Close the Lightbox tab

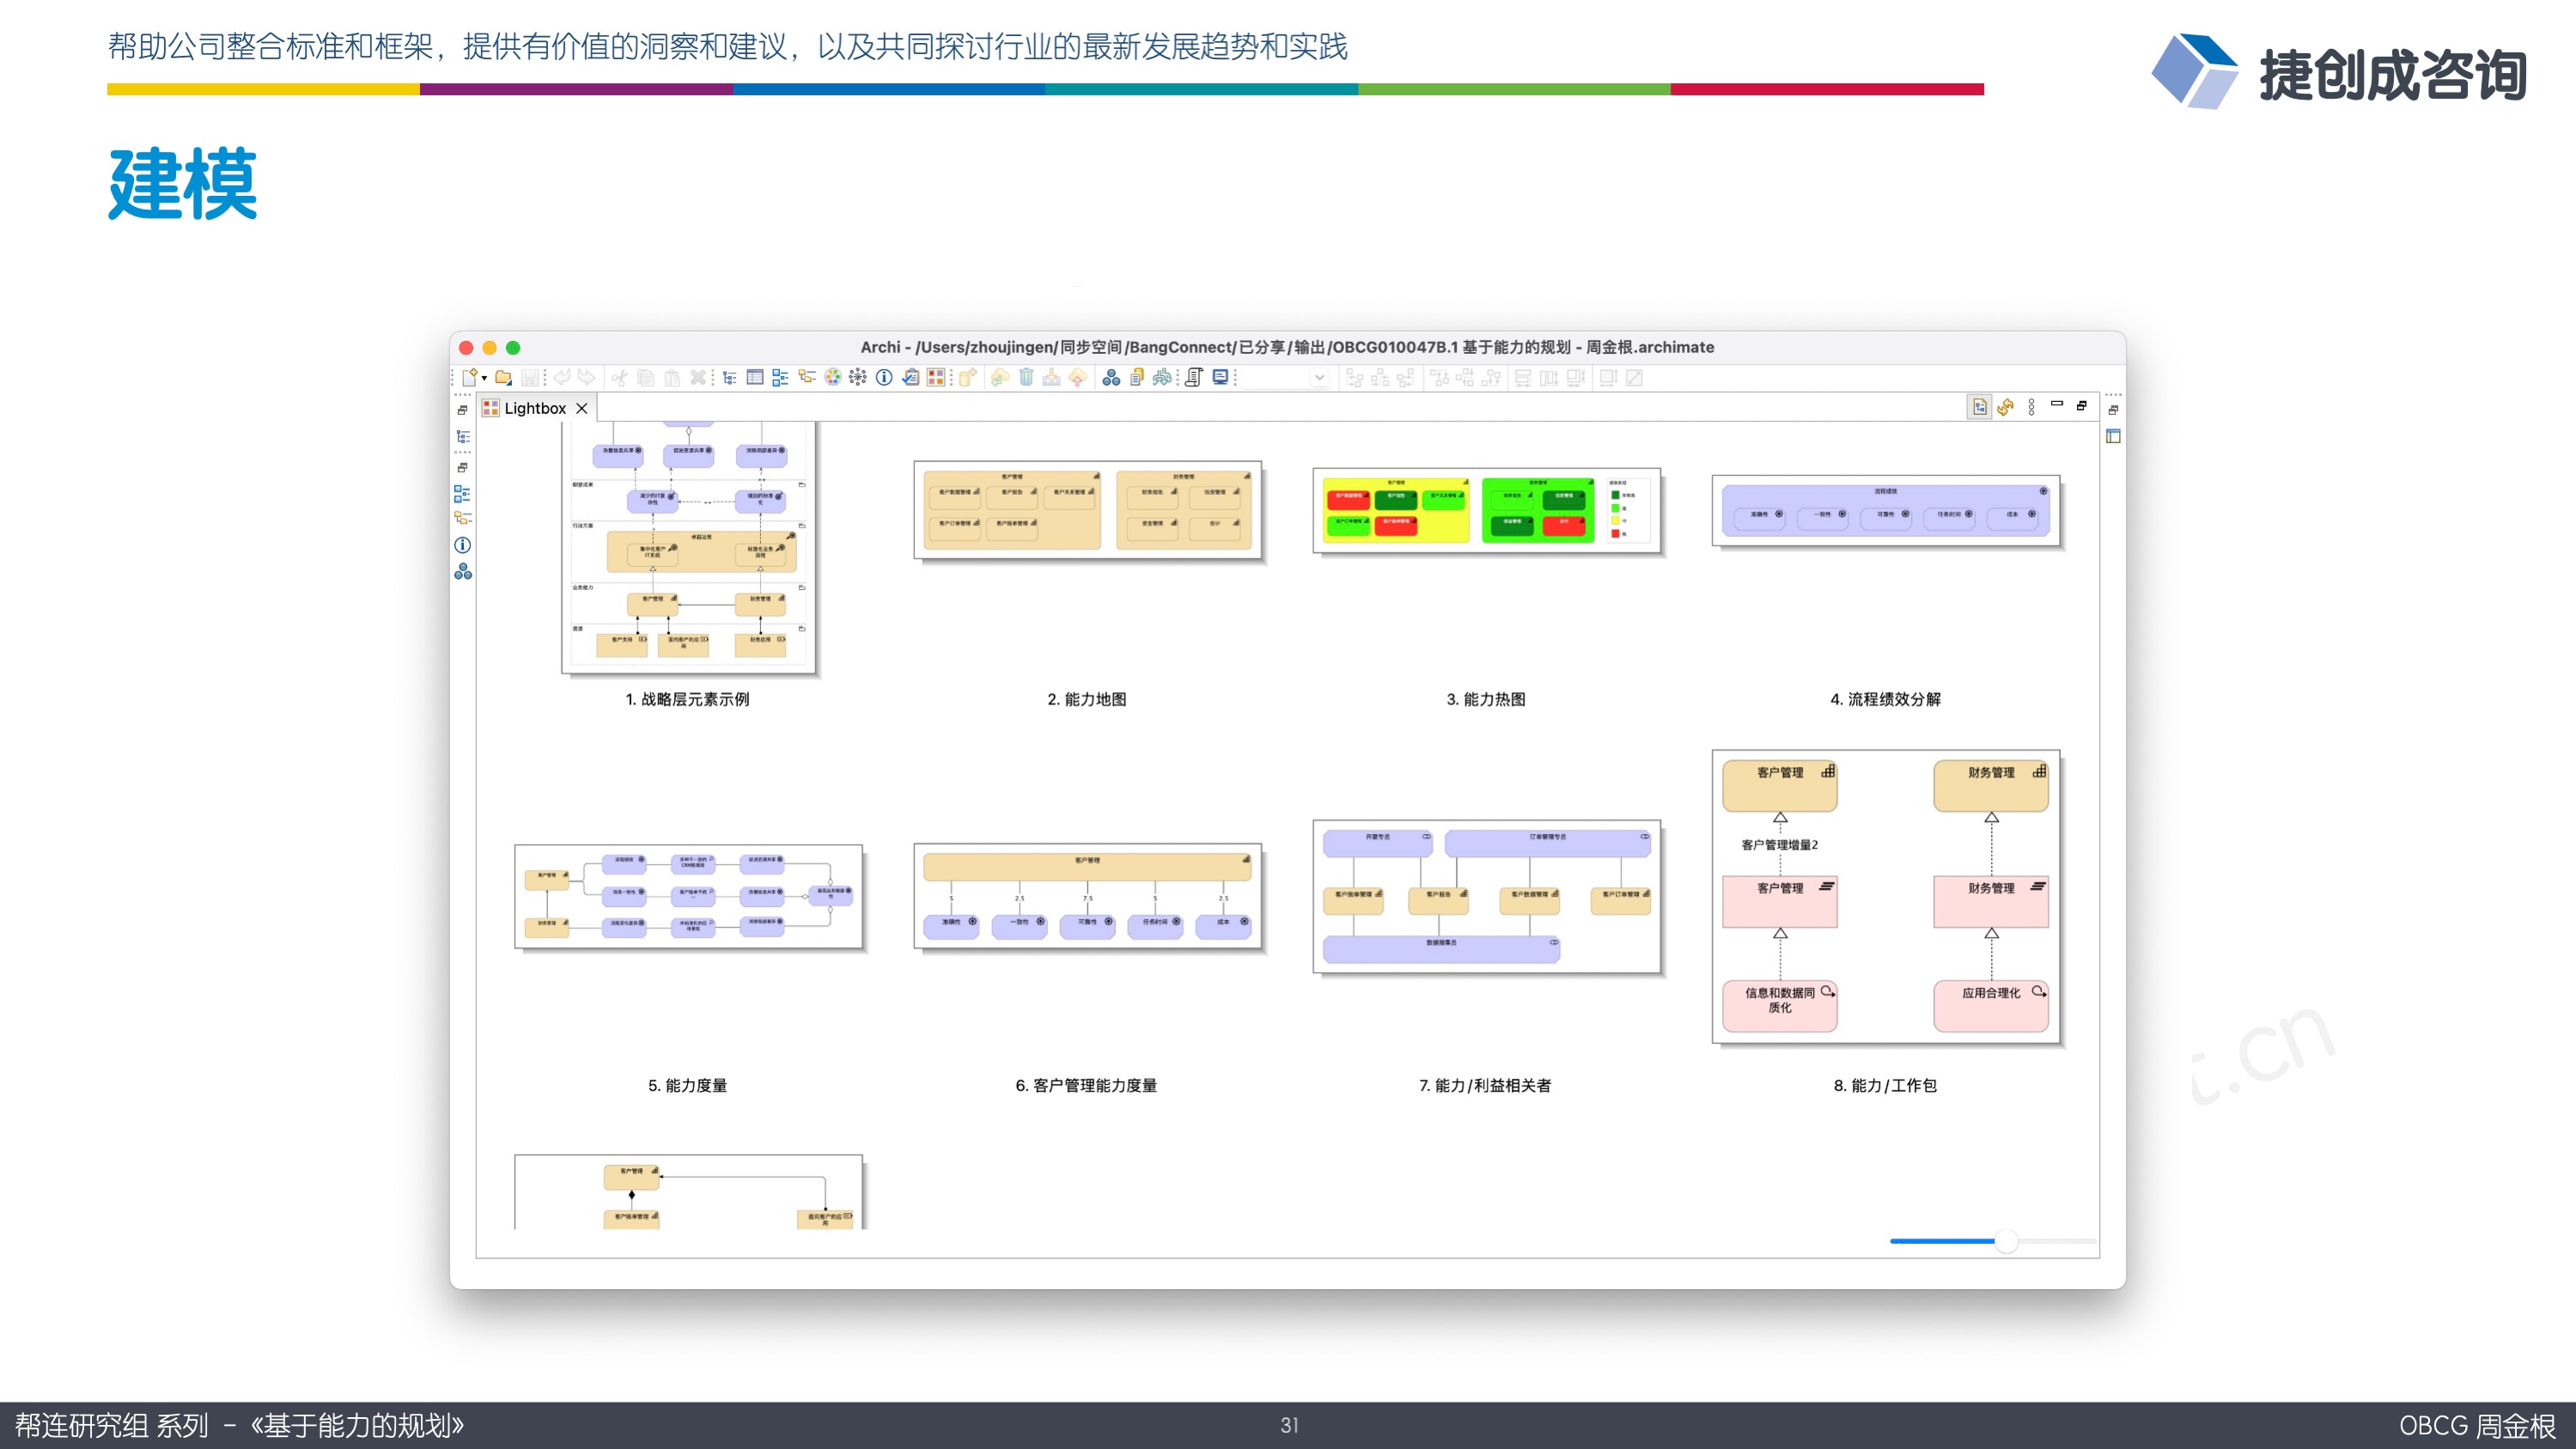click(x=581, y=408)
